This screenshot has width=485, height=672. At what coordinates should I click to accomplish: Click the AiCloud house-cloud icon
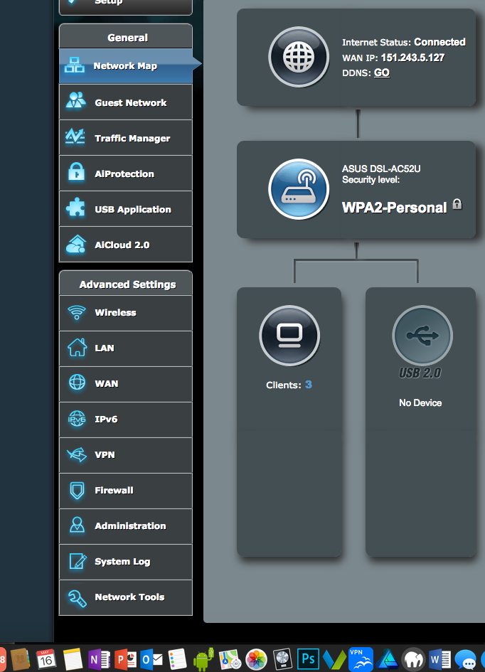click(76, 244)
